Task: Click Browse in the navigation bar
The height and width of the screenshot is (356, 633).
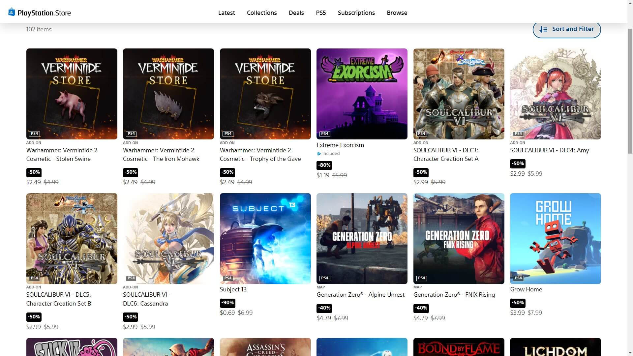Action: [x=397, y=13]
